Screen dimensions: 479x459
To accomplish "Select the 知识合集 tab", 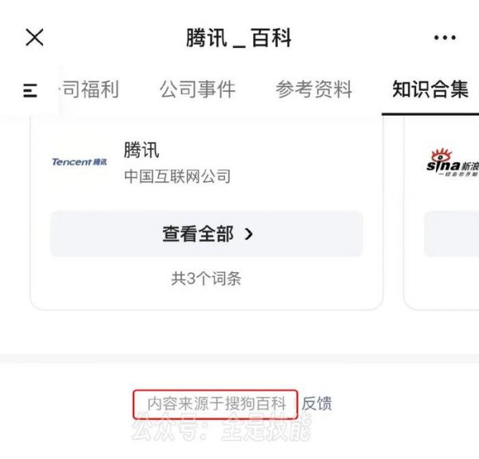I will [x=430, y=89].
